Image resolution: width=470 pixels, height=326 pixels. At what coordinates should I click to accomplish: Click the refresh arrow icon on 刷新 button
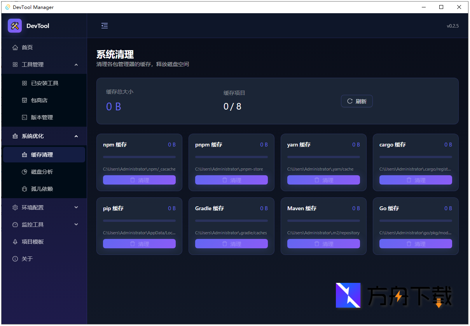(349, 101)
